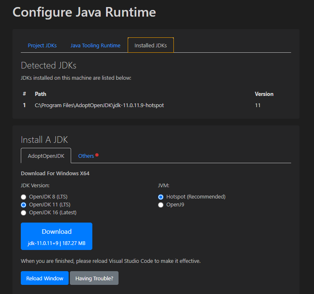Open the Having Trouble? help button

click(94, 278)
